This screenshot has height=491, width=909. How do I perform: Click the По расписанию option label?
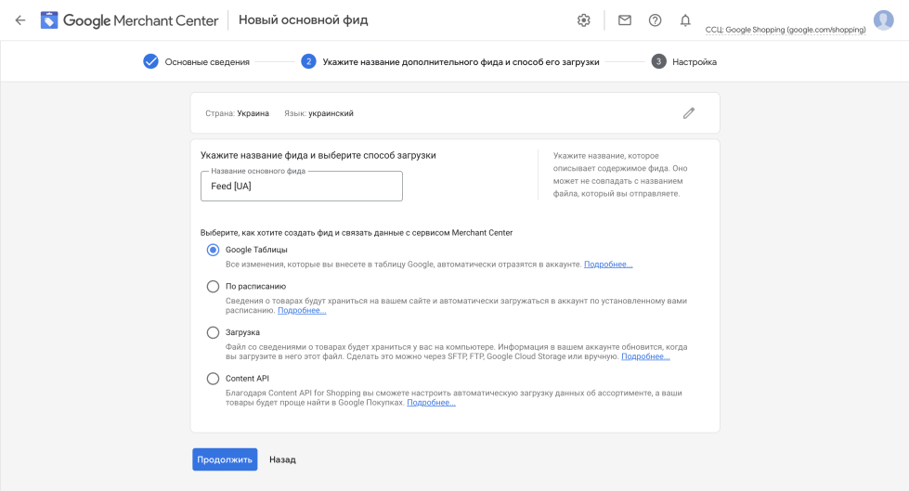(255, 287)
